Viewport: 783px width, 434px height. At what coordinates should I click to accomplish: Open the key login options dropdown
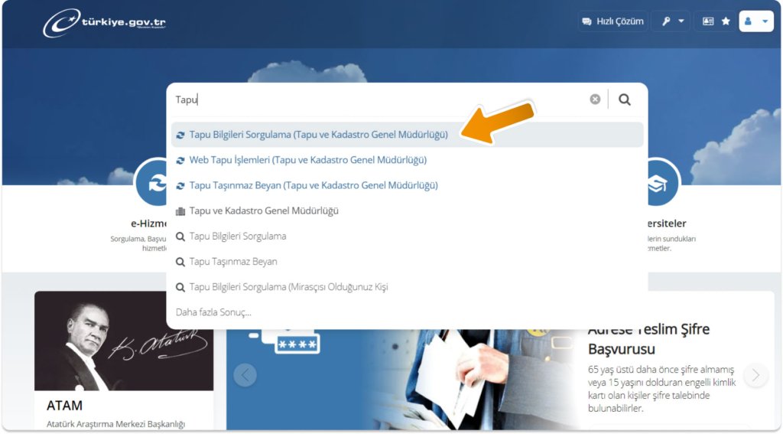(x=671, y=21)
